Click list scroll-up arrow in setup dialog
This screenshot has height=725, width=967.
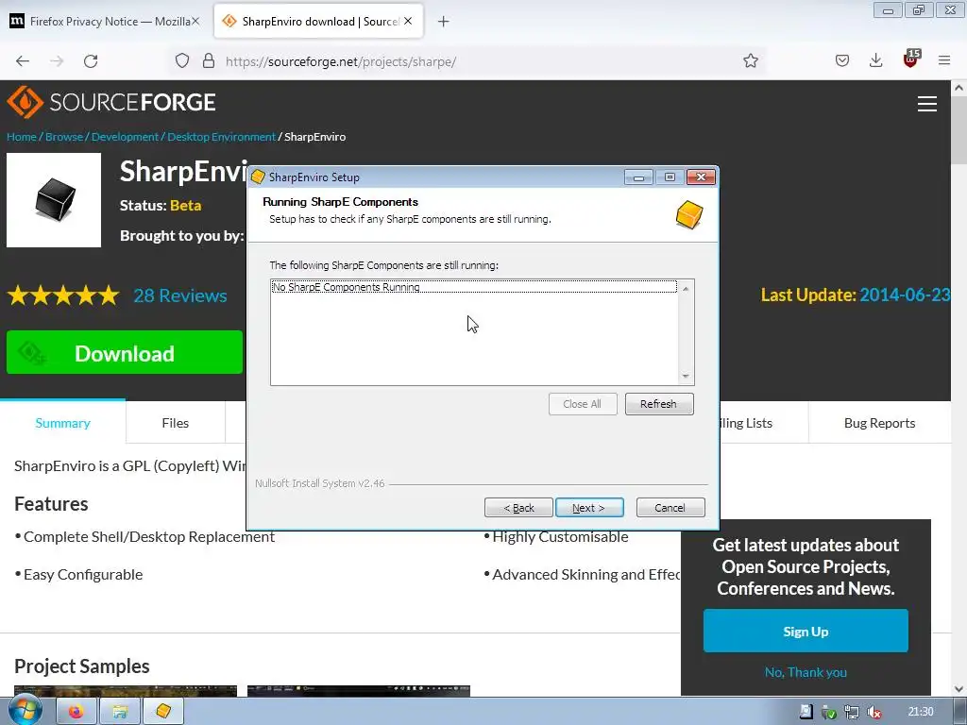click(x=686, y=289)
